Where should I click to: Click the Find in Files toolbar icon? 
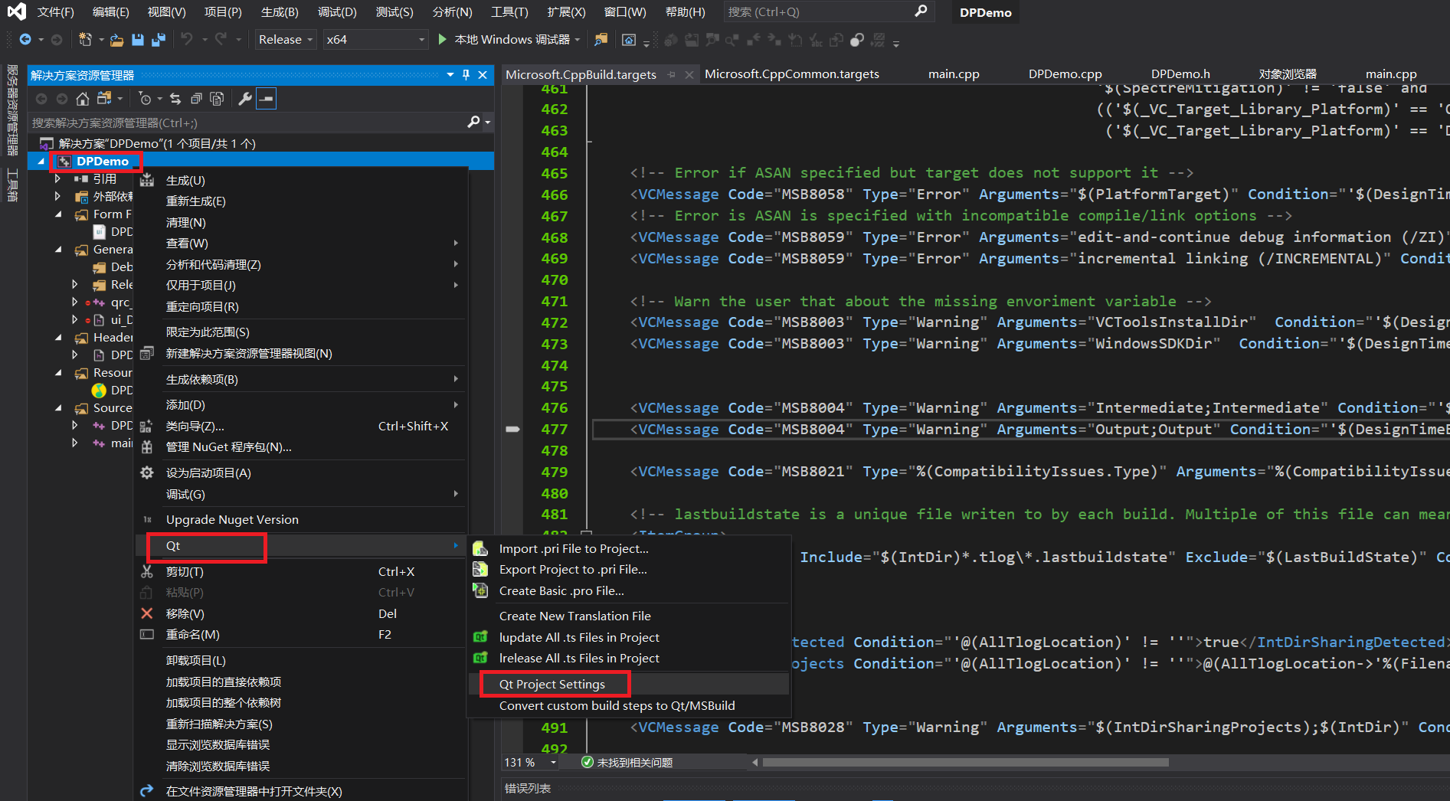coord(601,40)
